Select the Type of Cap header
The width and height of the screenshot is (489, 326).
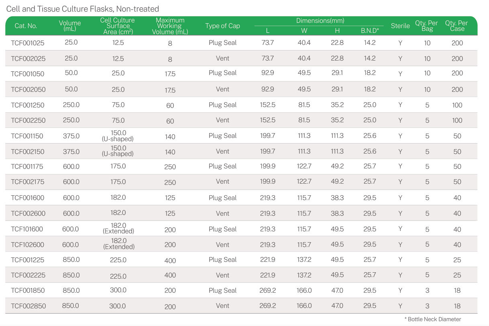tap(222, 26)
